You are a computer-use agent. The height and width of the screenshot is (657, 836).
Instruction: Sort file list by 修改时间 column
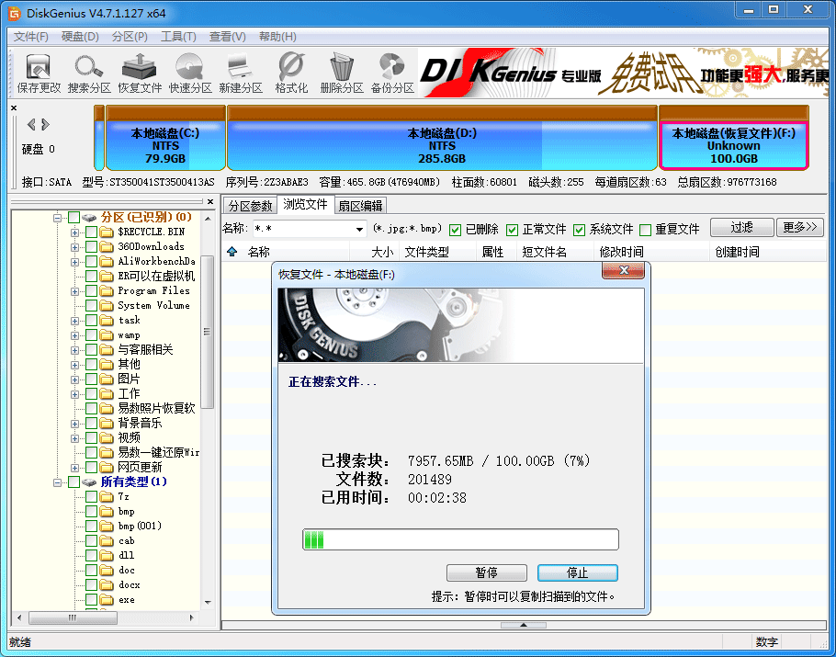[651, 252]
